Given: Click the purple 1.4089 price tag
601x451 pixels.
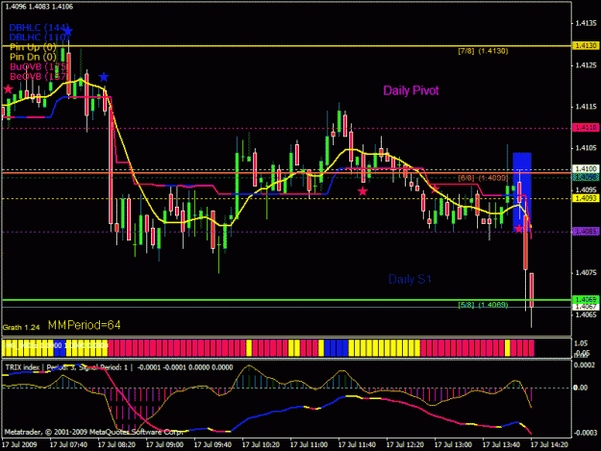Looking at the screenshot, I should (x=586, y=232).
